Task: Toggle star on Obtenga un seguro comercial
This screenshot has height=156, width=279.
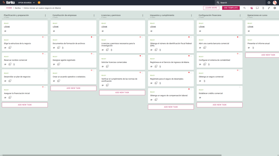Action: pos(238,70)
